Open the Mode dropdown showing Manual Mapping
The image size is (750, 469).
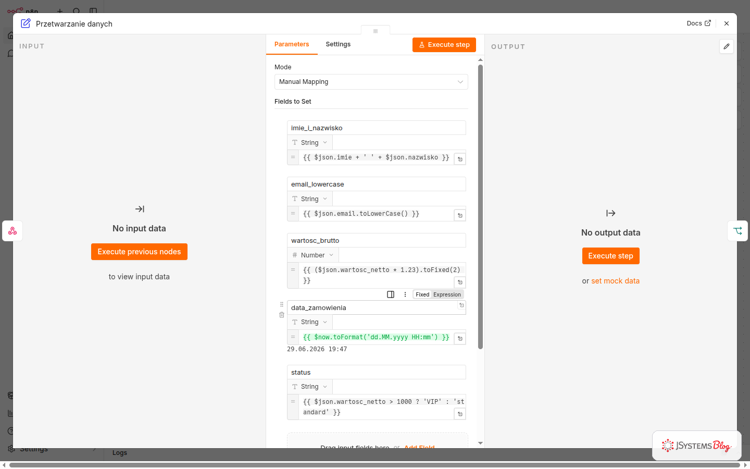[x=371, y=82]
